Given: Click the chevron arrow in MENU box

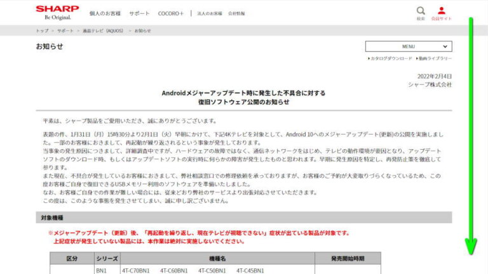Looking at the screenshot, I should [x=445, y=46].
